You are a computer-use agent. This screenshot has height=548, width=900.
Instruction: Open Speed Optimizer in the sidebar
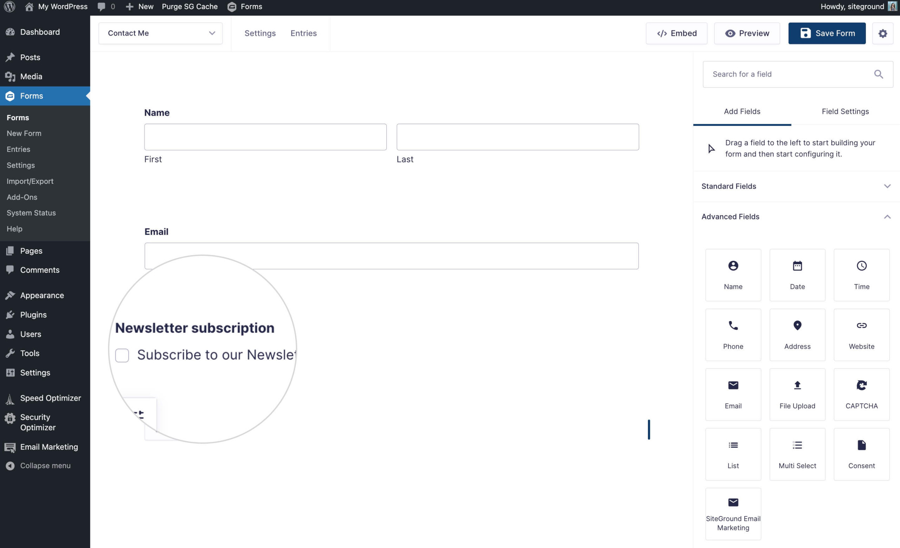click(x=45, y=398)
